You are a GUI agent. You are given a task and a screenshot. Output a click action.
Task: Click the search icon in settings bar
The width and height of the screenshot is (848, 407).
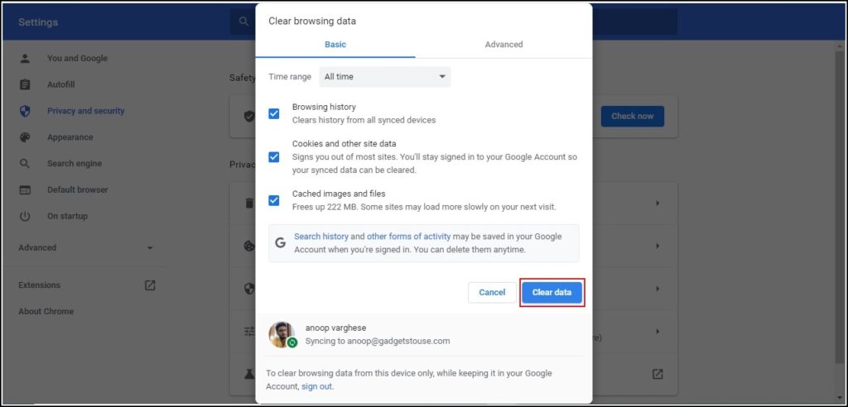click(244, 22)
